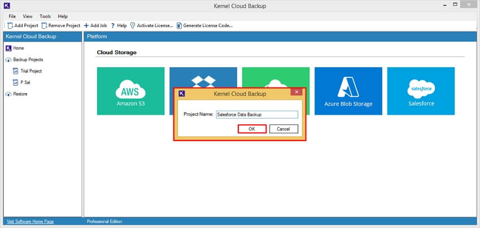Click the Help question mark icon
Screen dimensions: 480x228
(x=112, y=26)
